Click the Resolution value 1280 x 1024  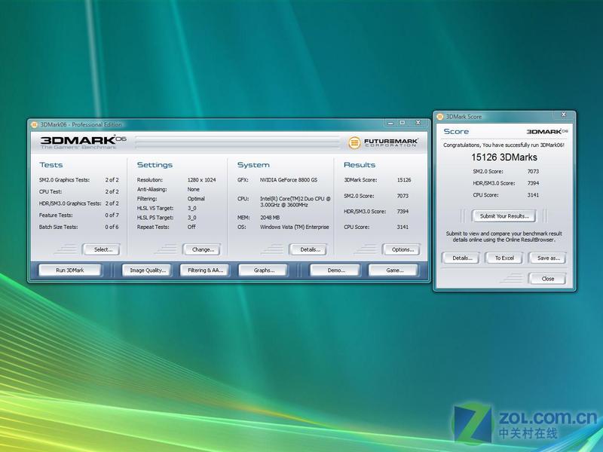click(x=201, y=180)
